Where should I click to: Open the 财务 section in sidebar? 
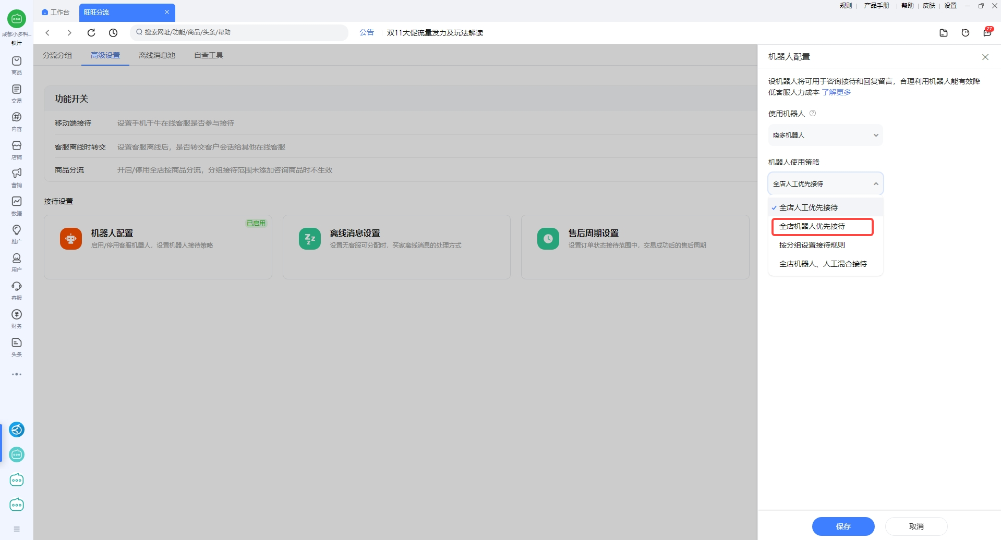(17, 318)
